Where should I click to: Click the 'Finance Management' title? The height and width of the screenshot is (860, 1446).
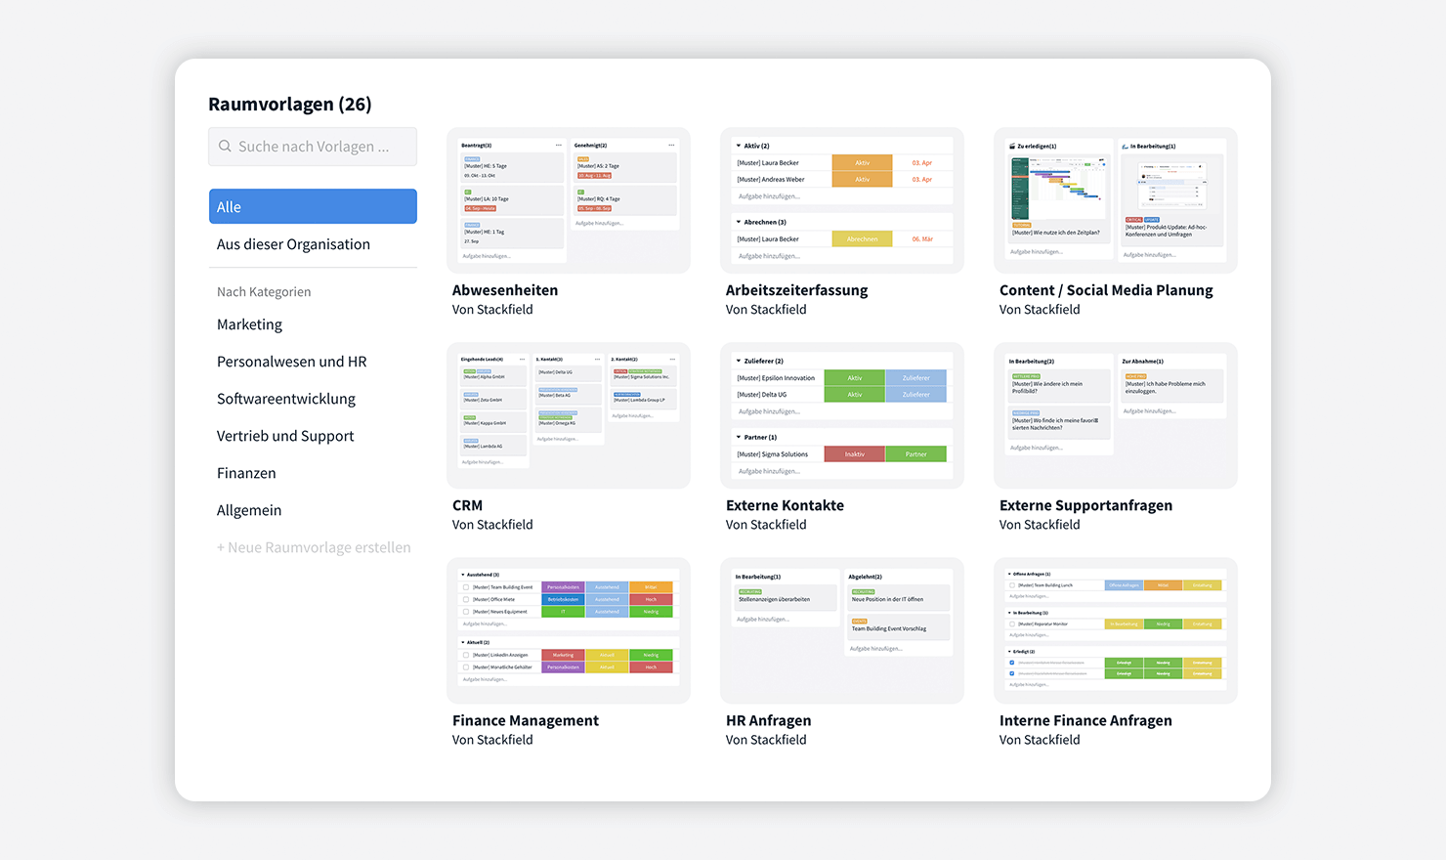pos(526,720)
